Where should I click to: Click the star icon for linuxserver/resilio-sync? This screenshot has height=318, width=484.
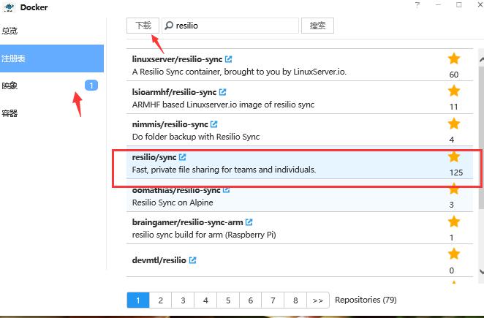(x=454, y=58)
